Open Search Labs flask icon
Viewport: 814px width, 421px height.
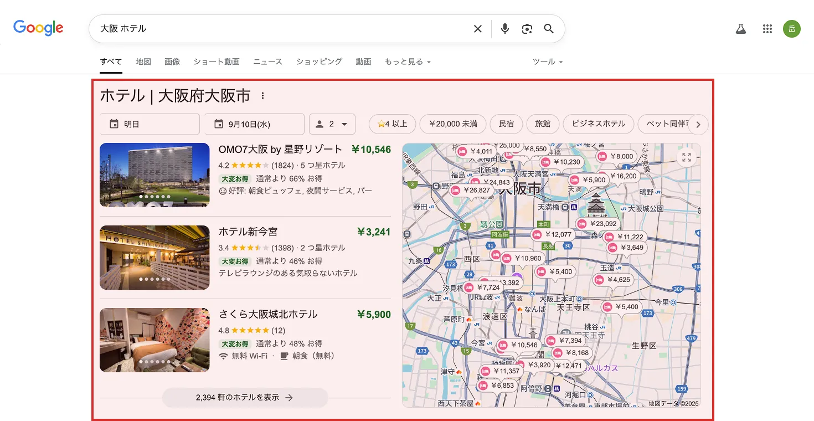[x=741, y=29]
